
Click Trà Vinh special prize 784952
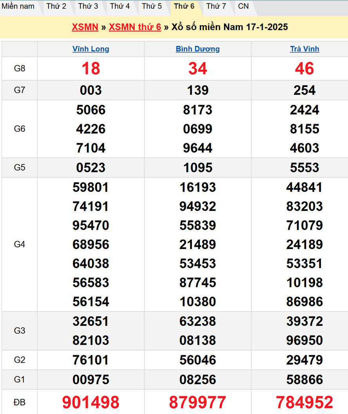[304, 402]
